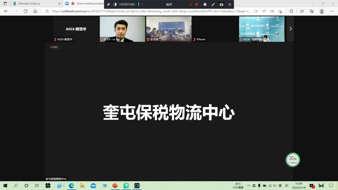Select the pencil annotation tool in recorder bar

coord(213,5)
